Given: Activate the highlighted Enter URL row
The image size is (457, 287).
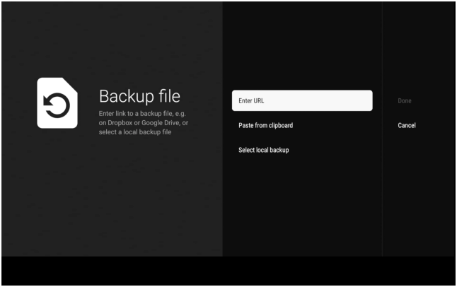Looking at the screenshot, I should click(301, 100).
